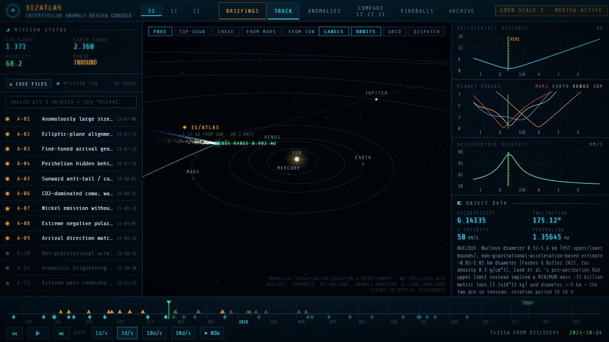Screen dimensions: 609x342
Task: Select the 3I object tab
Action: pos(151,11)
